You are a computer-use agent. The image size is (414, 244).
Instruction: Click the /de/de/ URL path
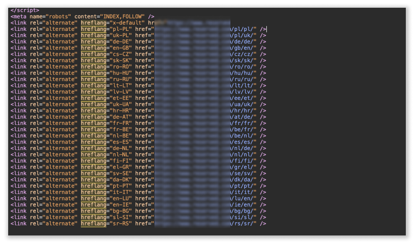coord(242,42)
